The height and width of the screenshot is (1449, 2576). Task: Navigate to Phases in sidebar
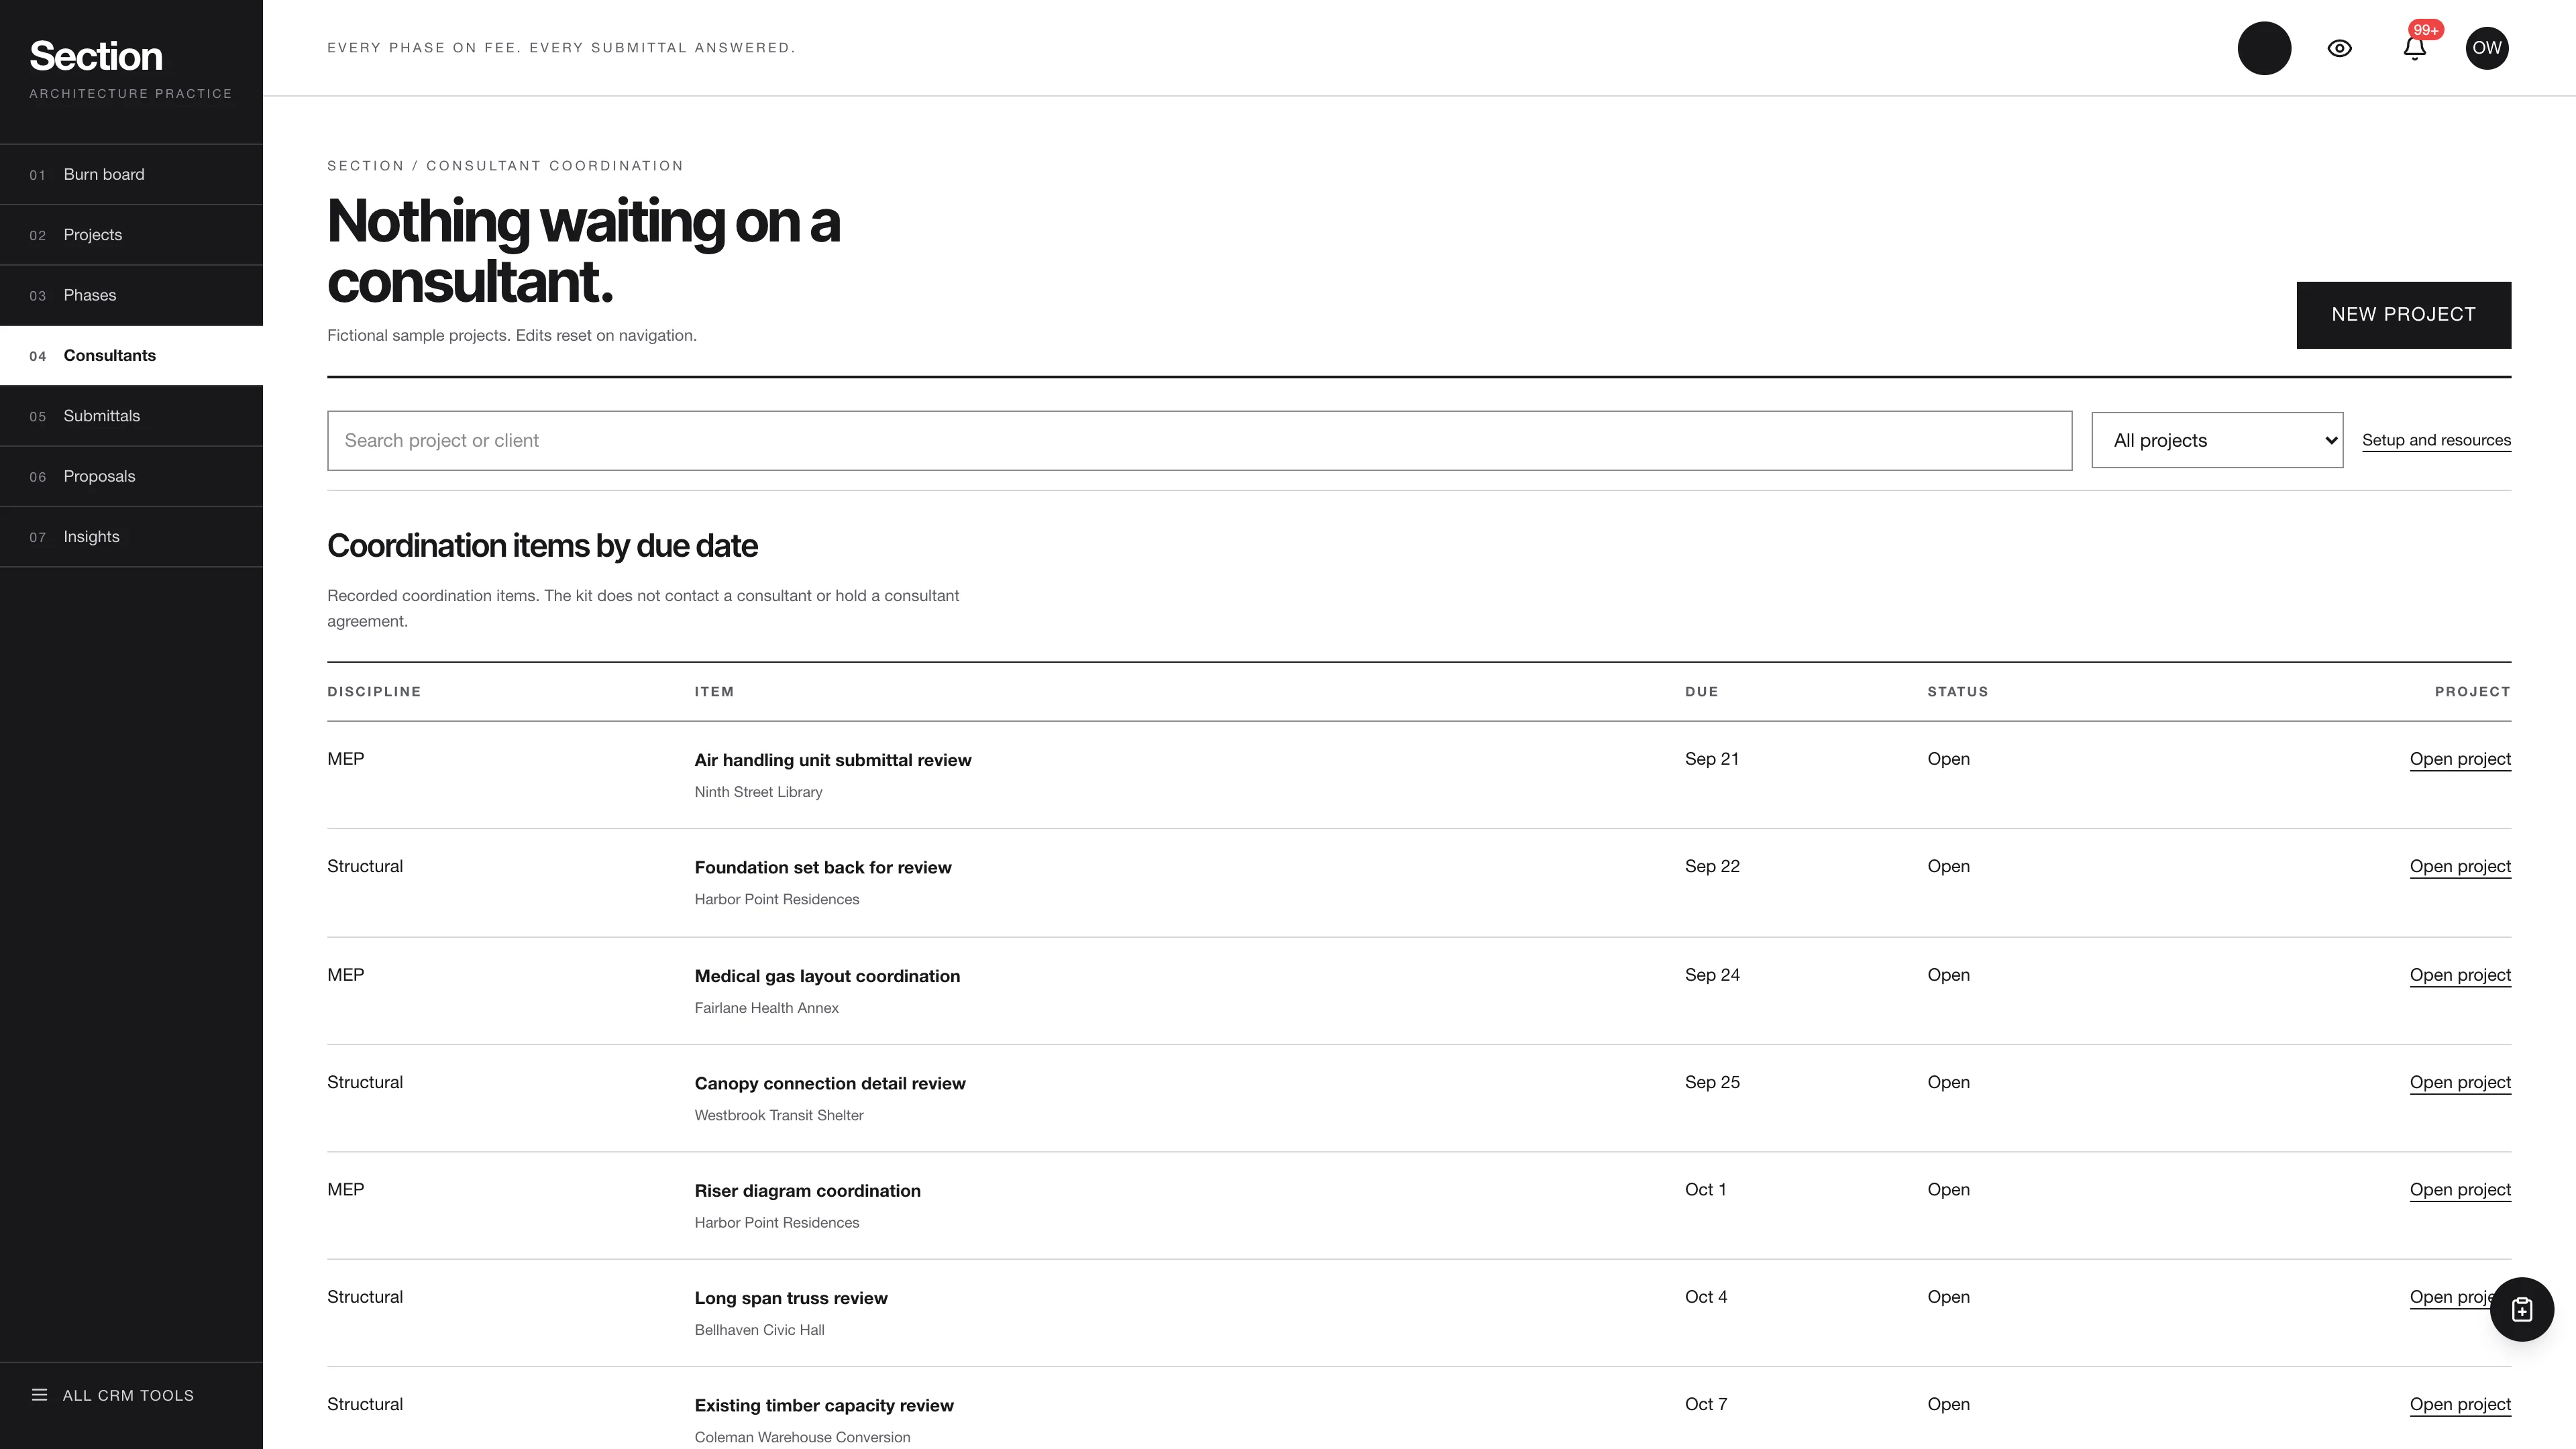pos(131,295)
